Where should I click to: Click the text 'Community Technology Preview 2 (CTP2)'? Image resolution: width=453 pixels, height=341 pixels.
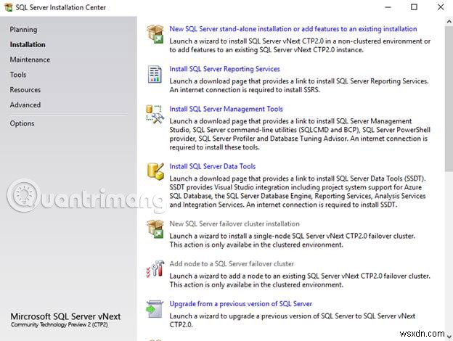point(60,324)
